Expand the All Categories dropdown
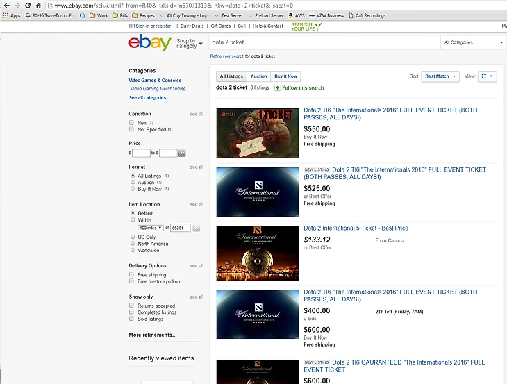Screen dimensions: 507x384 (x=472, y=42)
